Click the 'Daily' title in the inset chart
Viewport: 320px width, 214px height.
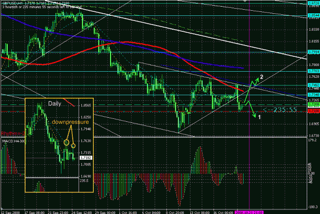click(55, 104)
